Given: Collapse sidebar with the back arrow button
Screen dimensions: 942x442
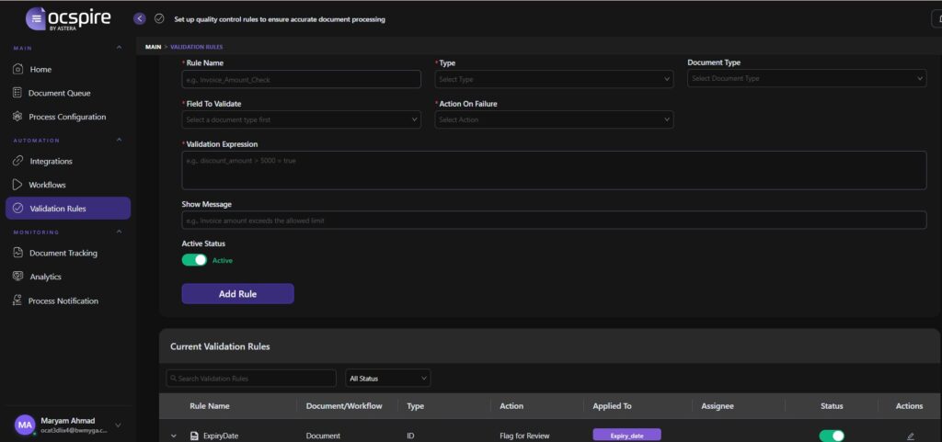Looking at the screenshot, I should coord(140,18).
